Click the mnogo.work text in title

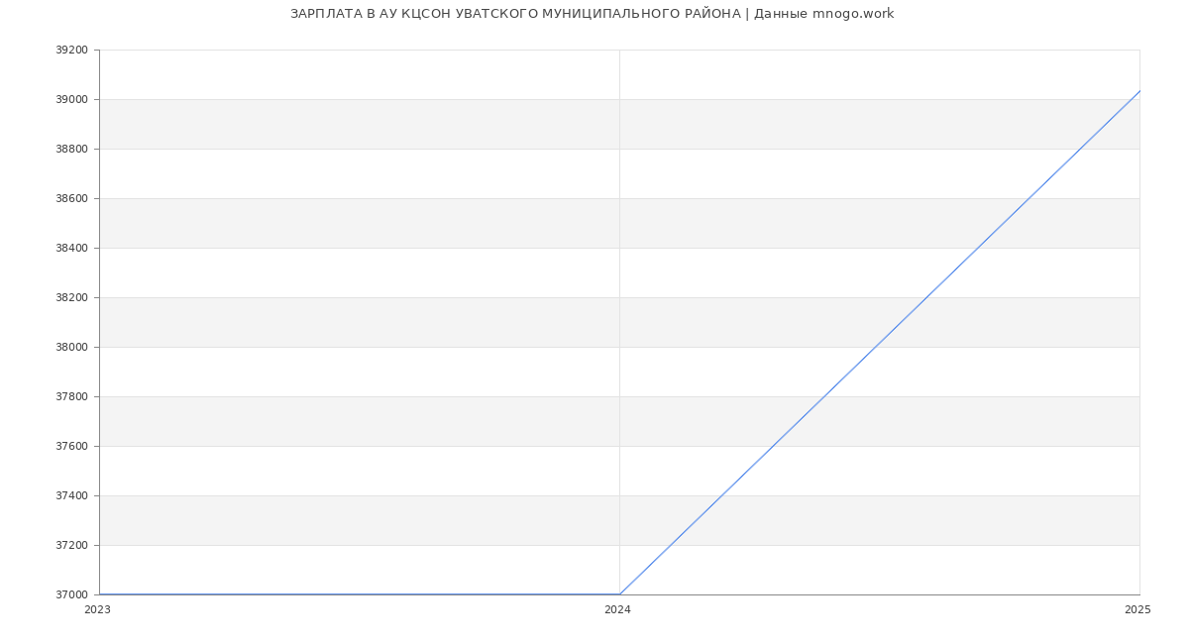(x=853, y=14)
